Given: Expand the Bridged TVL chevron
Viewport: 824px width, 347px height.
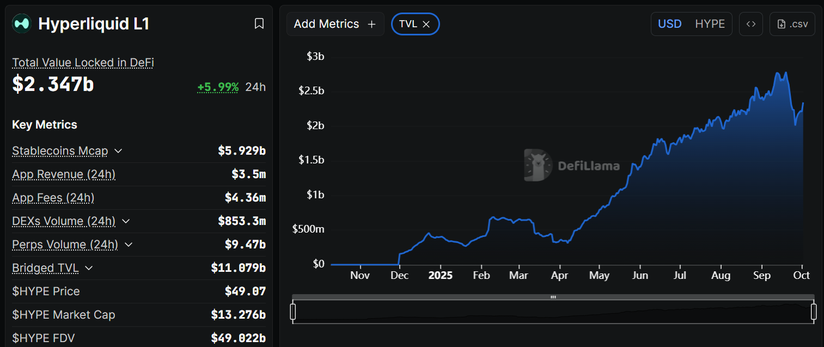Looking at the screenshot, I should 89,268.
